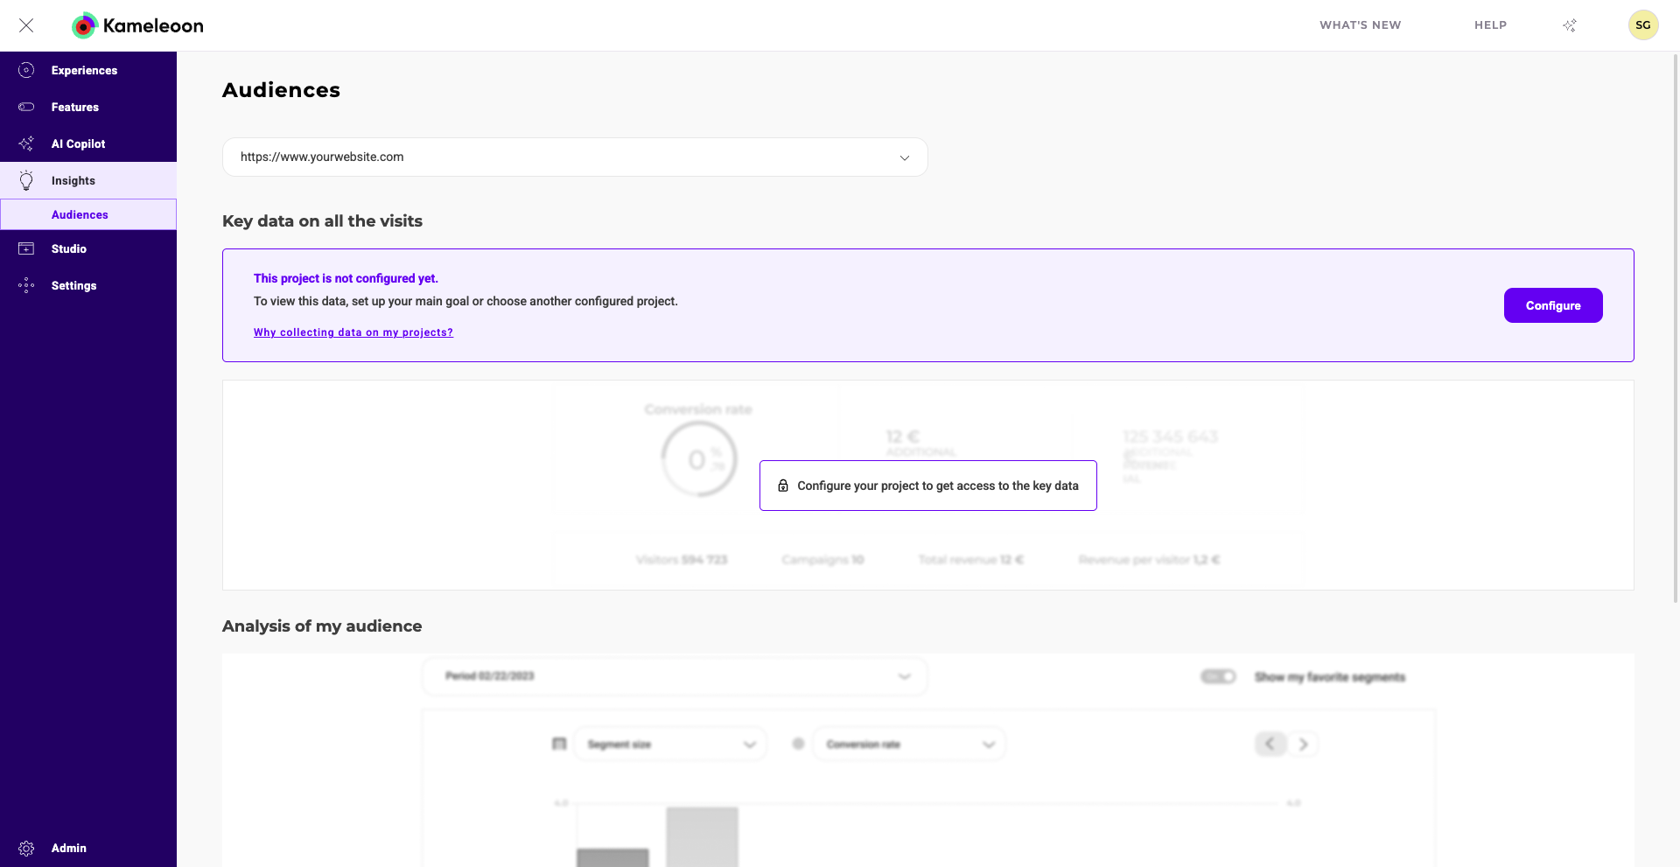Click the Experiences icon in sidebar
The height and width of the screenshot is (867, 1680).
click(26, 70)
